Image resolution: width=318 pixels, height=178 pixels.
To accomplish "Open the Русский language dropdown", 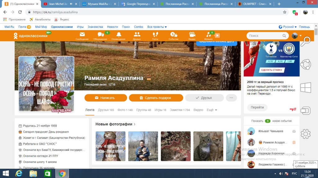I will coord(288,27).
